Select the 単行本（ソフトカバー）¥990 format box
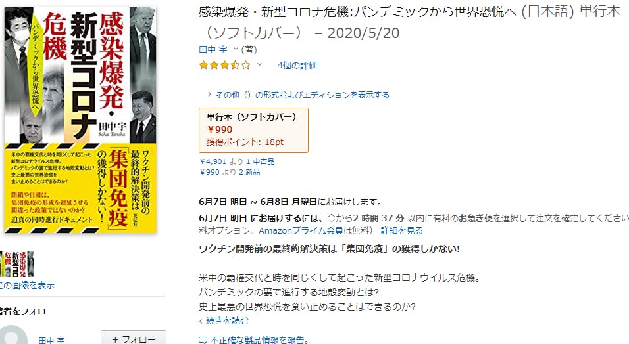The width and height of the screenshot is (629, 344). pos(253,130)
